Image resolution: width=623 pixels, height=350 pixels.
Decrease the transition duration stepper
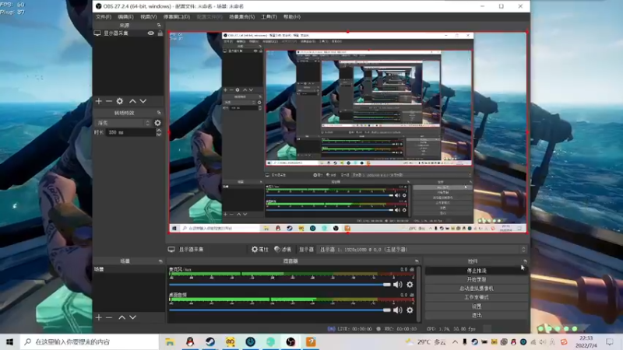159,135
